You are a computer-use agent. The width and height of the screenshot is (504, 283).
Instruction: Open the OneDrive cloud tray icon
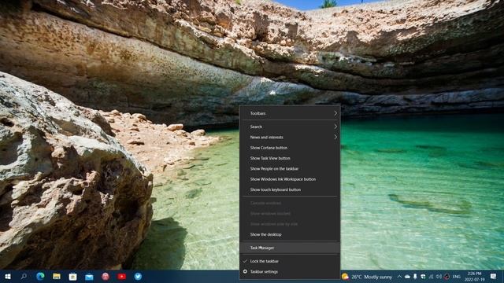click(x=407, y=277)
